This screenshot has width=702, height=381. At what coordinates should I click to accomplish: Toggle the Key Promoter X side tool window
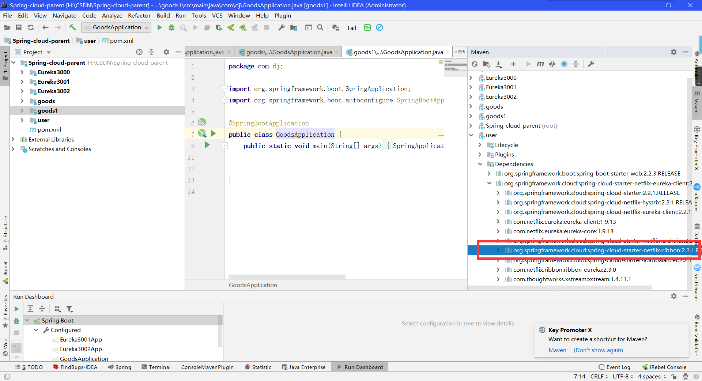(697, 148)
